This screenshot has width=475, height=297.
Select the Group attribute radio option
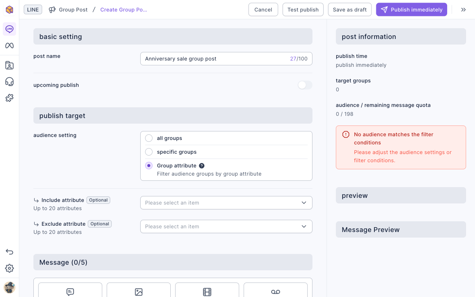click(149, 166)
